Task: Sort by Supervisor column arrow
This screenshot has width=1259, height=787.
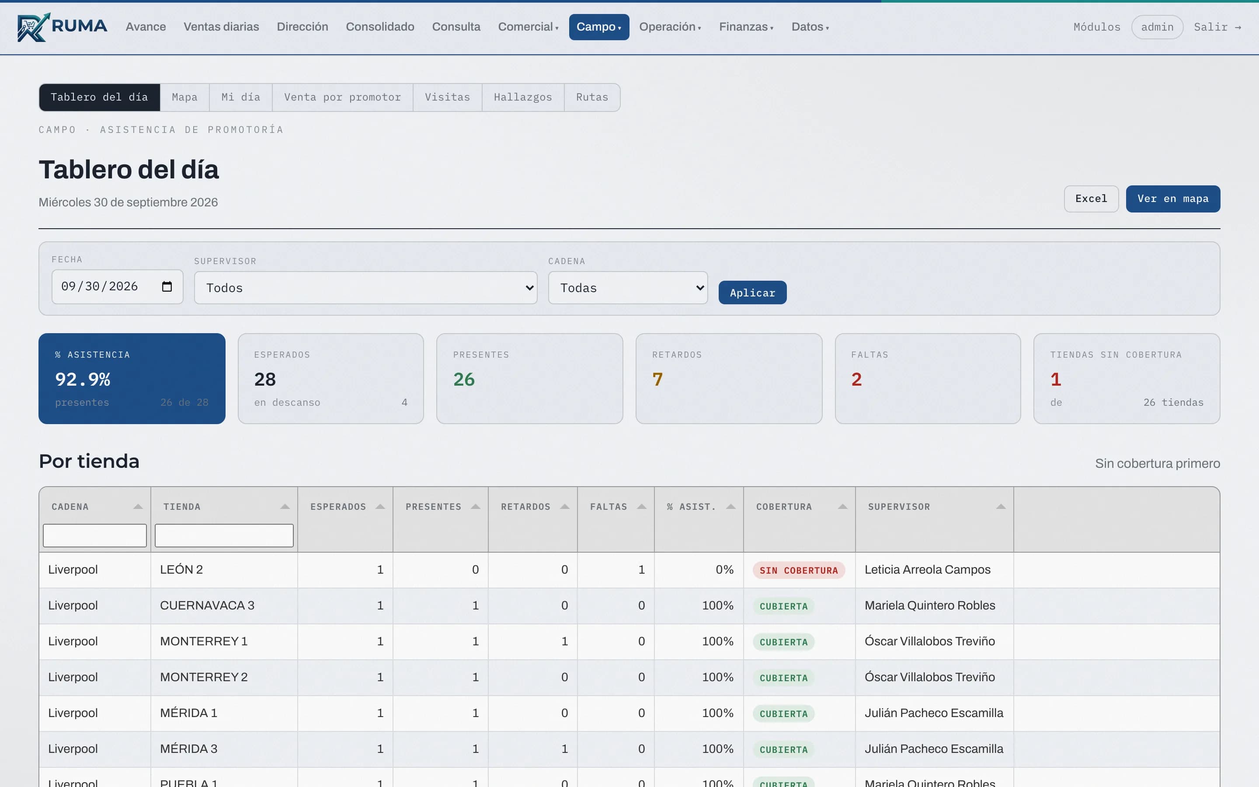Action: pos(1001,506)
